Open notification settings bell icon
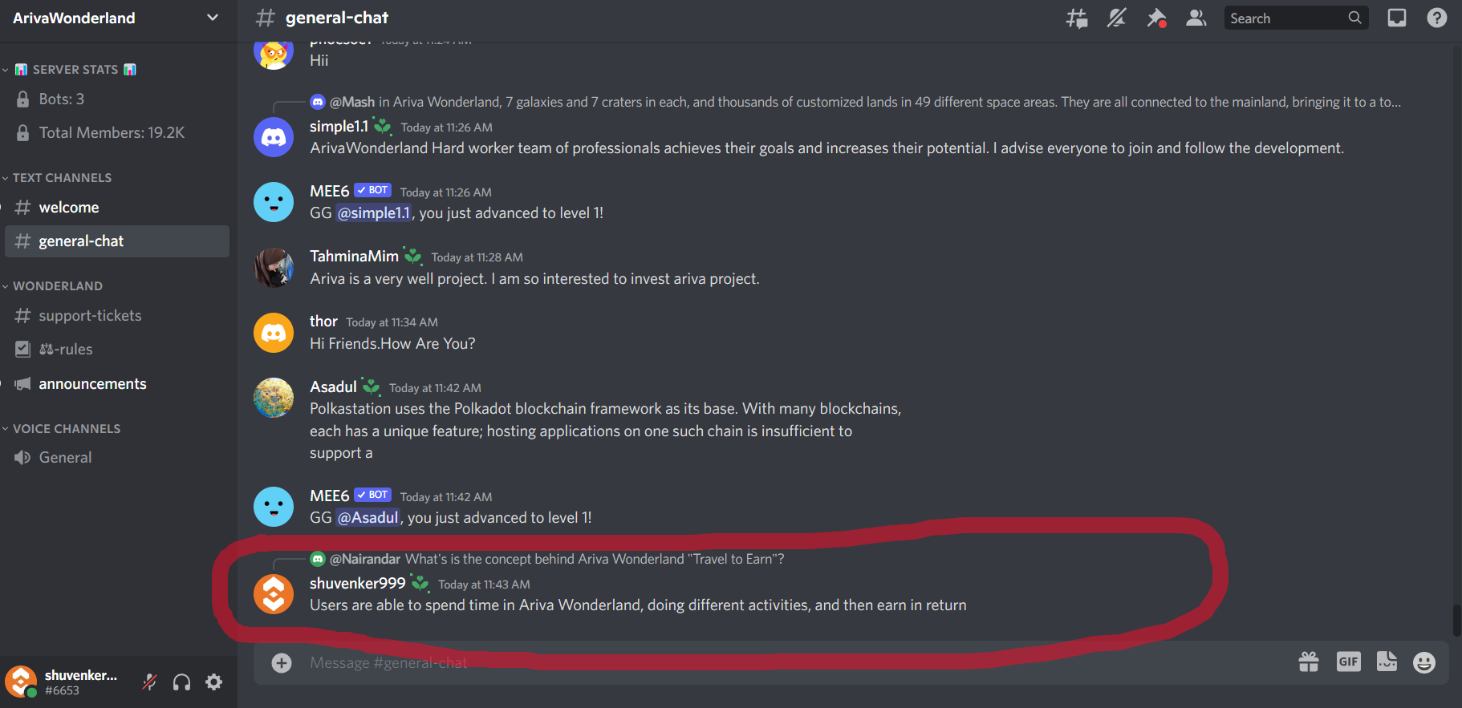The width and height of the screenshot is (1462, 708). click(x=1116, y=18)
